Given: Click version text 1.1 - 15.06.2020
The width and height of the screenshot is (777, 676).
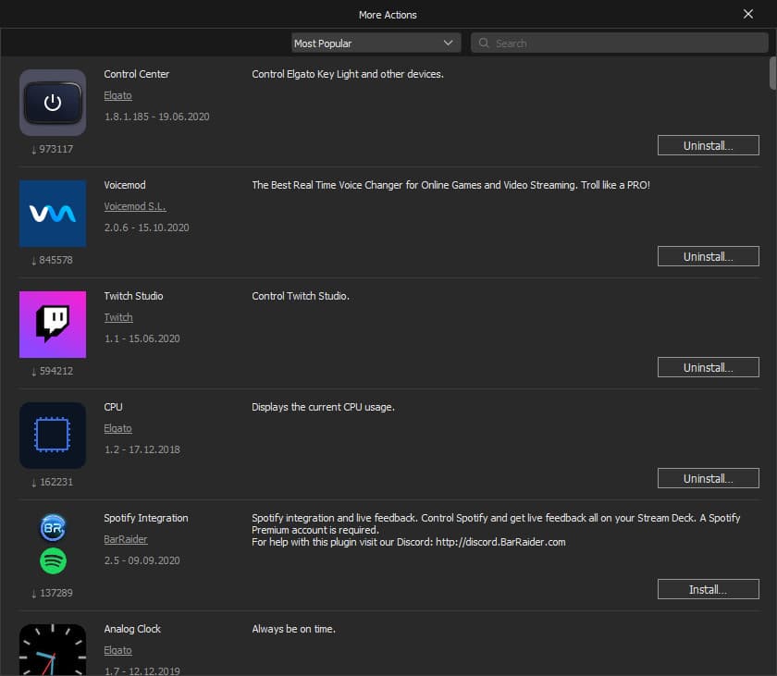Looking at the screenshot, I should click(142, 338).
